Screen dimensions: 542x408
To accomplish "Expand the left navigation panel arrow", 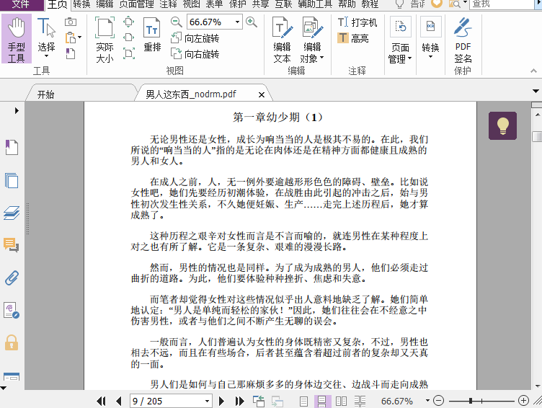I will pyautogui.click(x=17, y=110).
